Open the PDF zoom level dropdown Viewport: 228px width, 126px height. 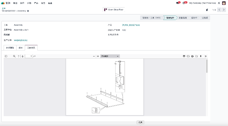(110, 56)
